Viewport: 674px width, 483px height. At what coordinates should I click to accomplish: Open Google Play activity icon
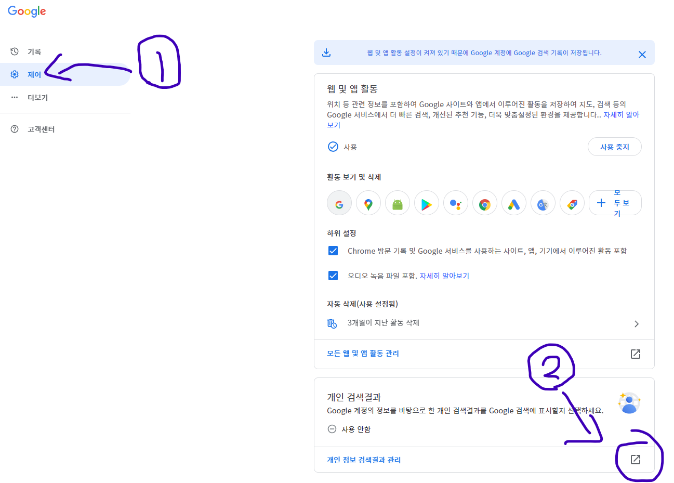427,203
